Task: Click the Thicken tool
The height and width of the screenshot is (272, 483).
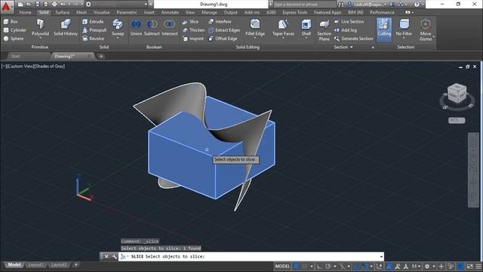Action: tap(193, 30)
